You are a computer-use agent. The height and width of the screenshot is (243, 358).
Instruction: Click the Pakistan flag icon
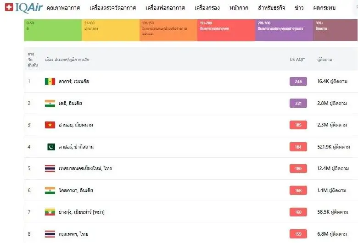(x=50, y=147)
